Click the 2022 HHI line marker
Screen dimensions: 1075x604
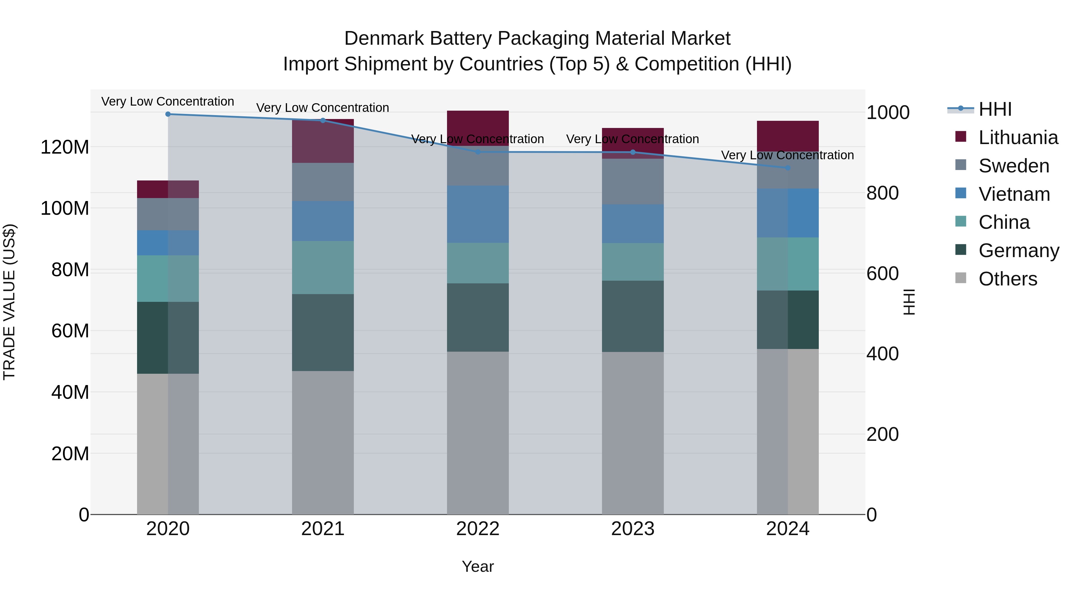click(478, 152)
